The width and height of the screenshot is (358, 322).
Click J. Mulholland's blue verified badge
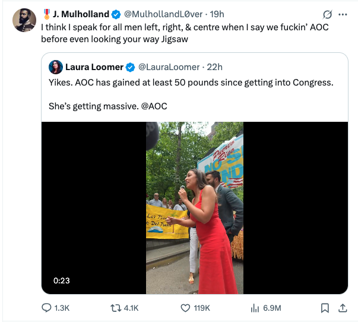coord(116,14)
